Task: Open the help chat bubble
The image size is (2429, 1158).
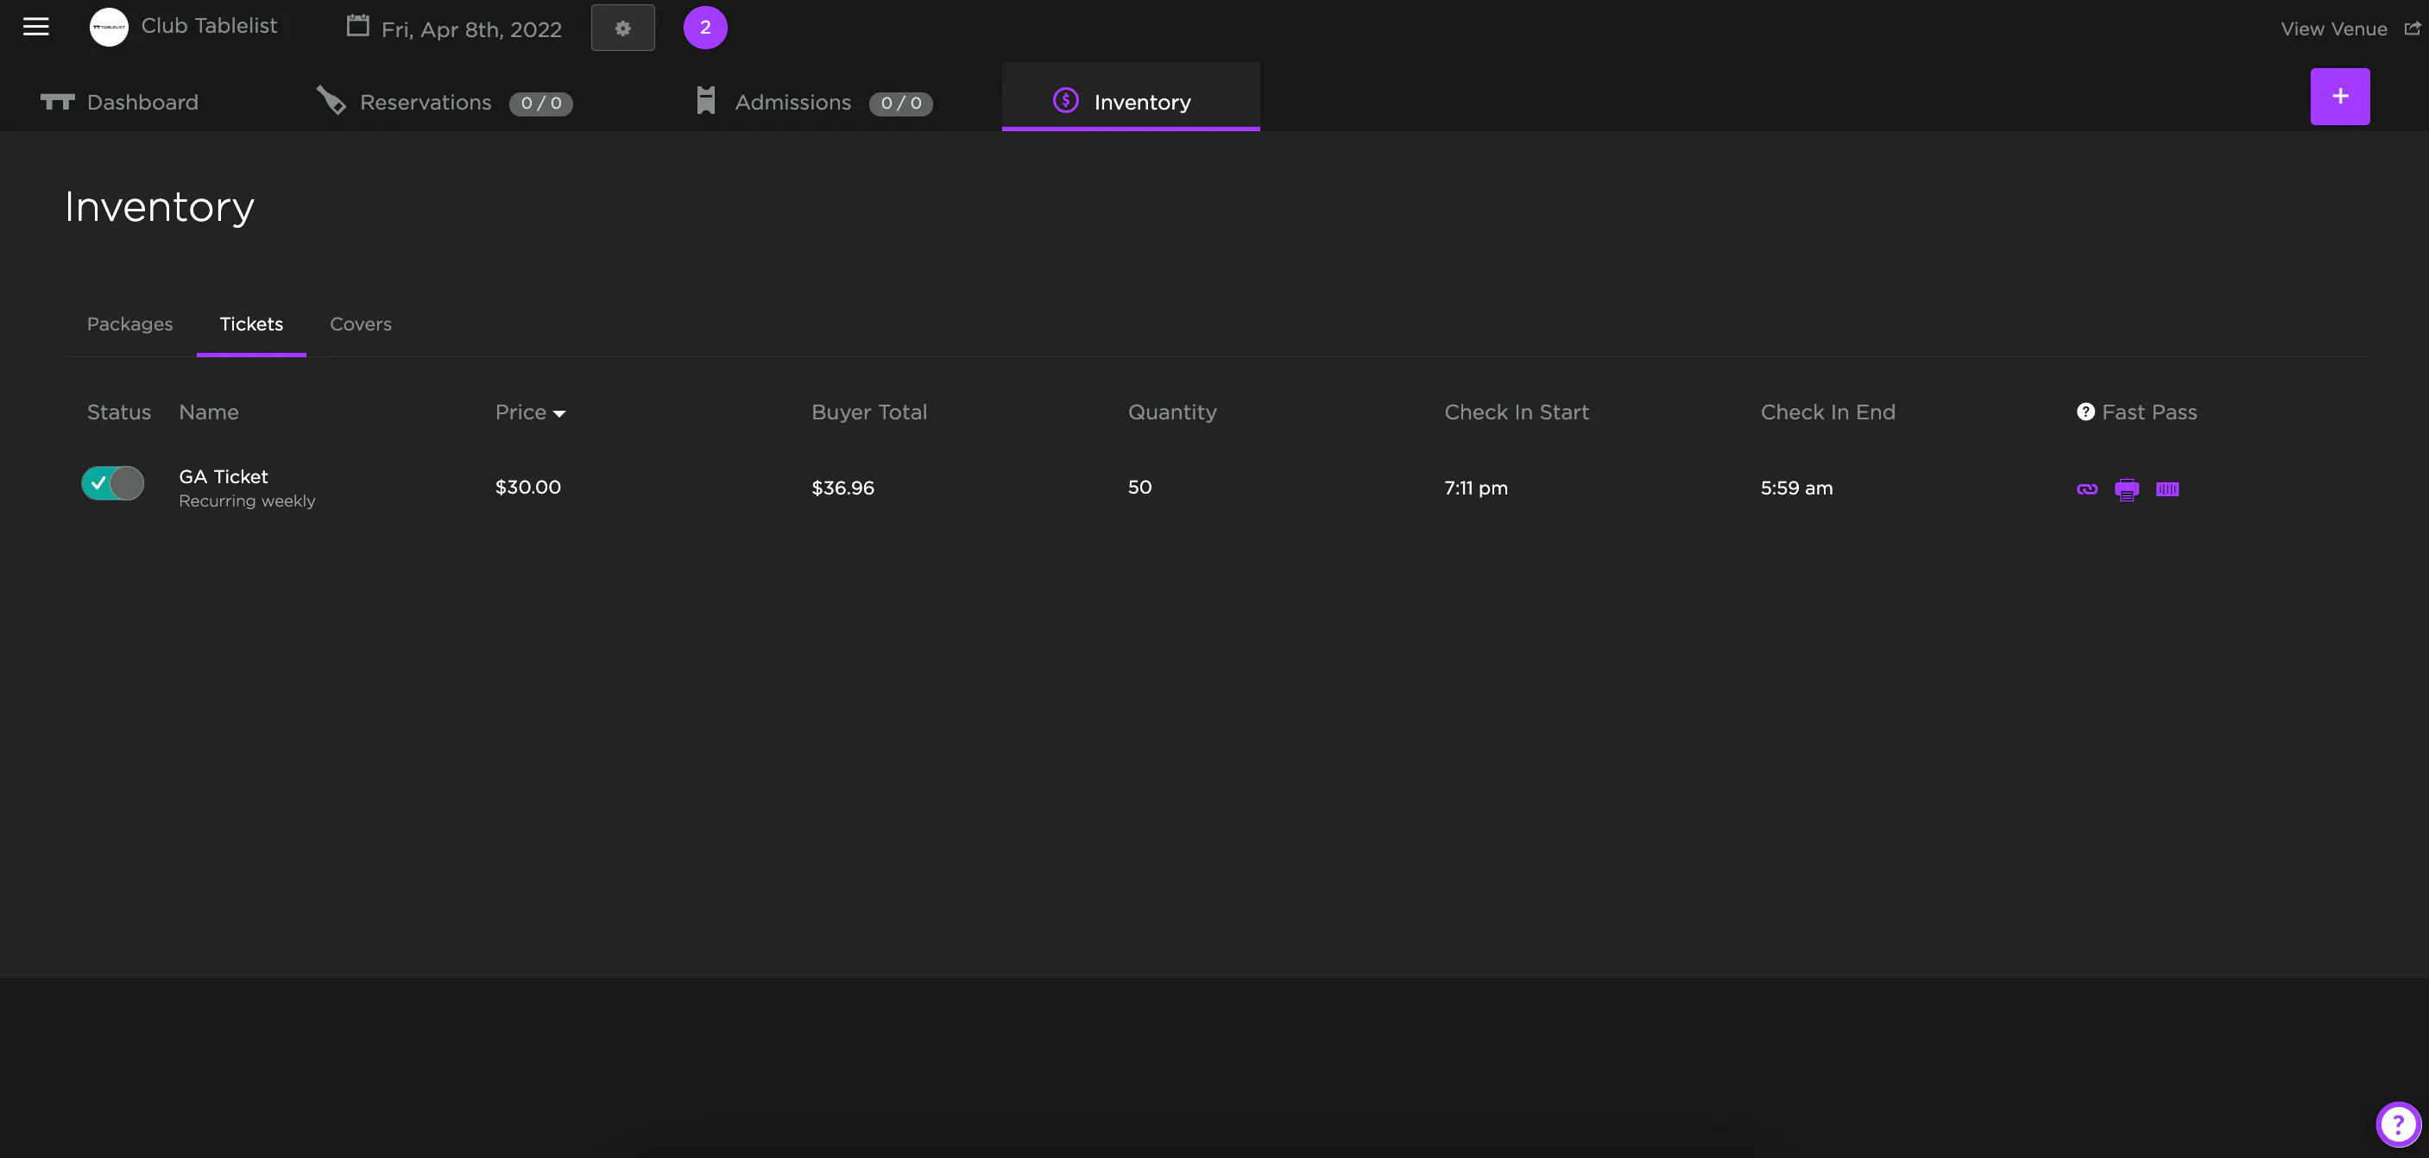Action: tap(2397, 1124)
